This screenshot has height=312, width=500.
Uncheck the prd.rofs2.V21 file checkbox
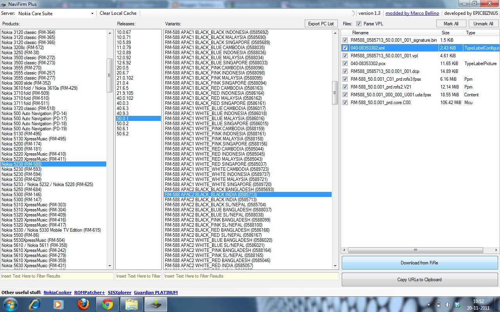[345, 87]
